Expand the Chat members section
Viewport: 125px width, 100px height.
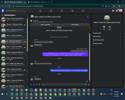(107, 36)
